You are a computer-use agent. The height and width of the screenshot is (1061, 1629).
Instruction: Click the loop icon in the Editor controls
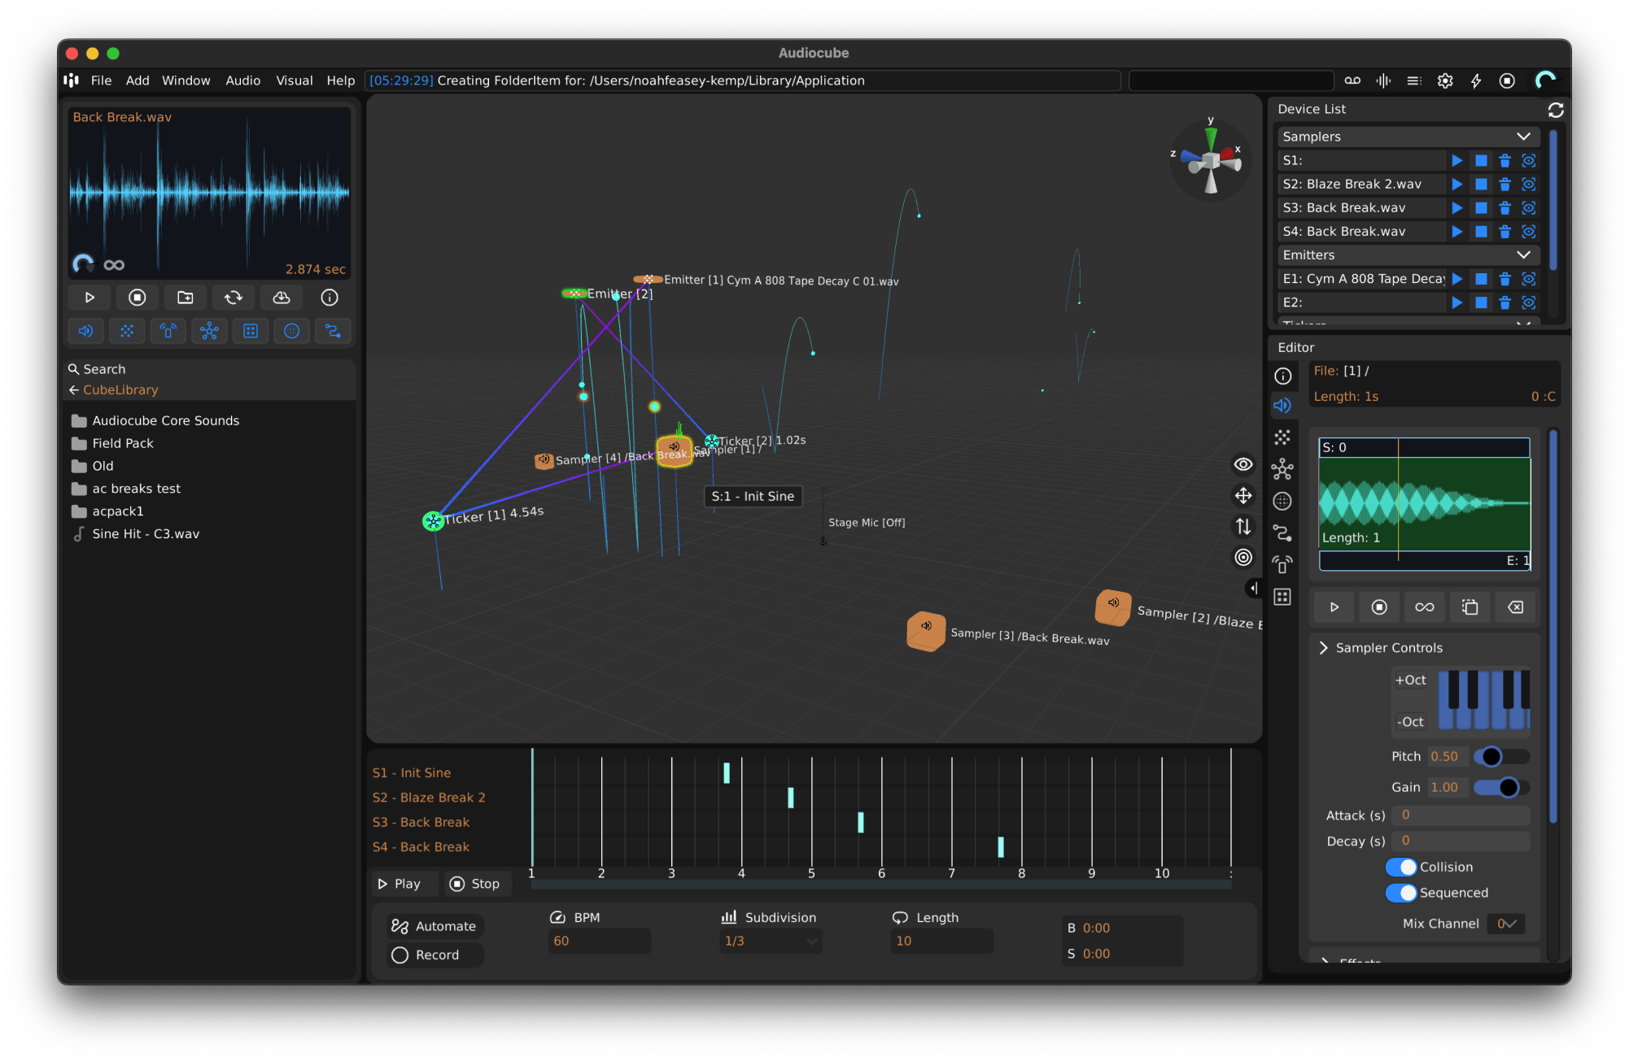(x=1425, y=607)
